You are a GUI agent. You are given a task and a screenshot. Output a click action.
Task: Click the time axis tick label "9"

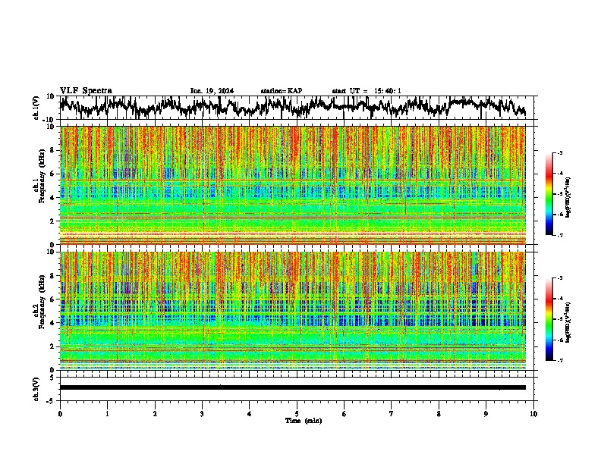pyautogui.click(x=486, y=414)
